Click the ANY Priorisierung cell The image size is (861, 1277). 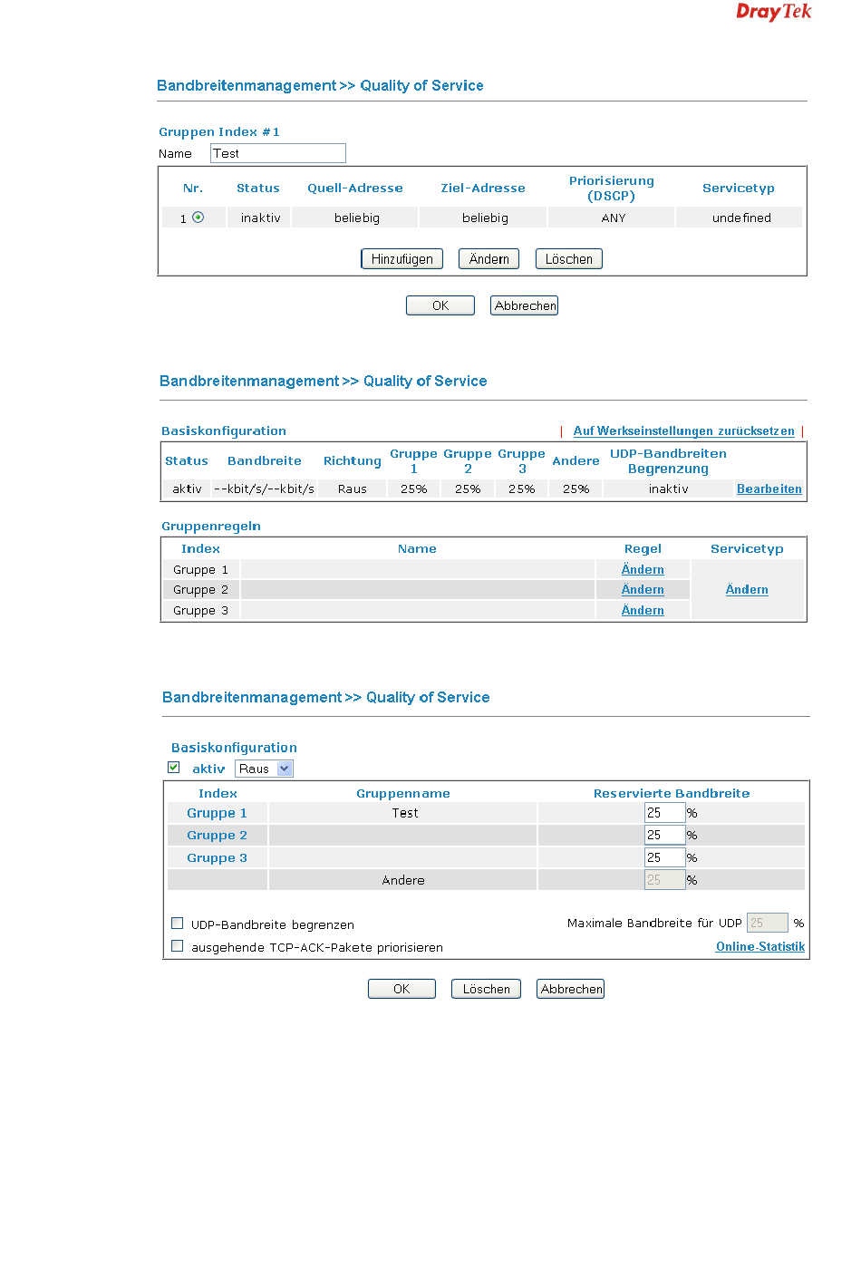[612, 218]
